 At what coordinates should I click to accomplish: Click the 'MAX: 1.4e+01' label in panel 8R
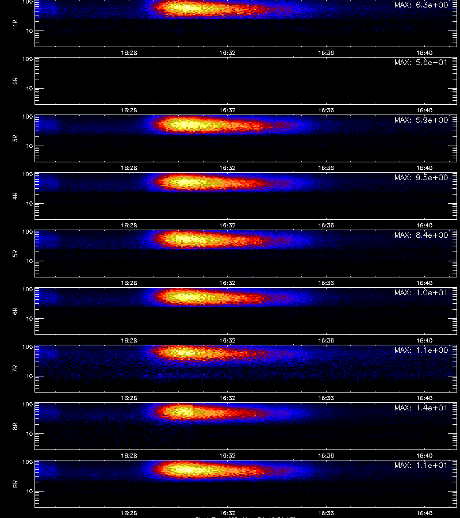coord(421,407)
